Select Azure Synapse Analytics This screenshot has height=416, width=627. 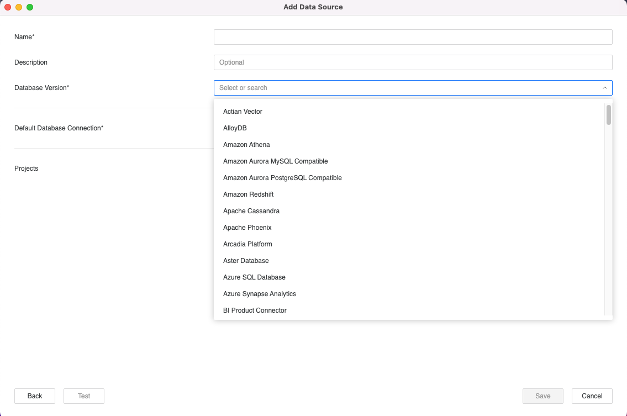tap(259, 294)
